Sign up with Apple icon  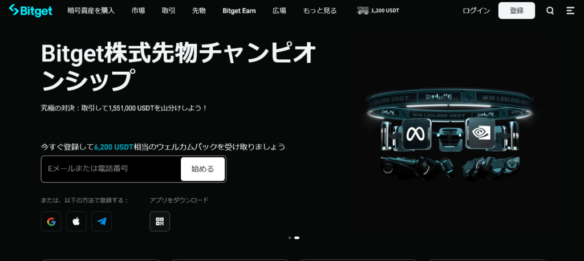click(76, 221)
